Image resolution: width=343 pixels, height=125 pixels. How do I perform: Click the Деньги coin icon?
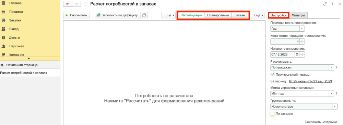(x=3, y=37)
